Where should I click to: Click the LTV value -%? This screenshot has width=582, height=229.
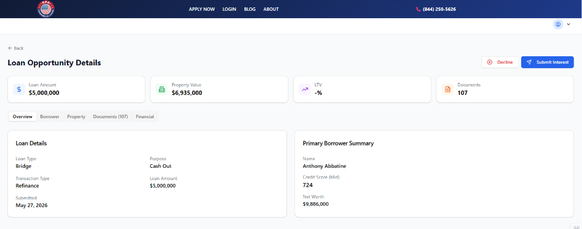click(318, 93)
